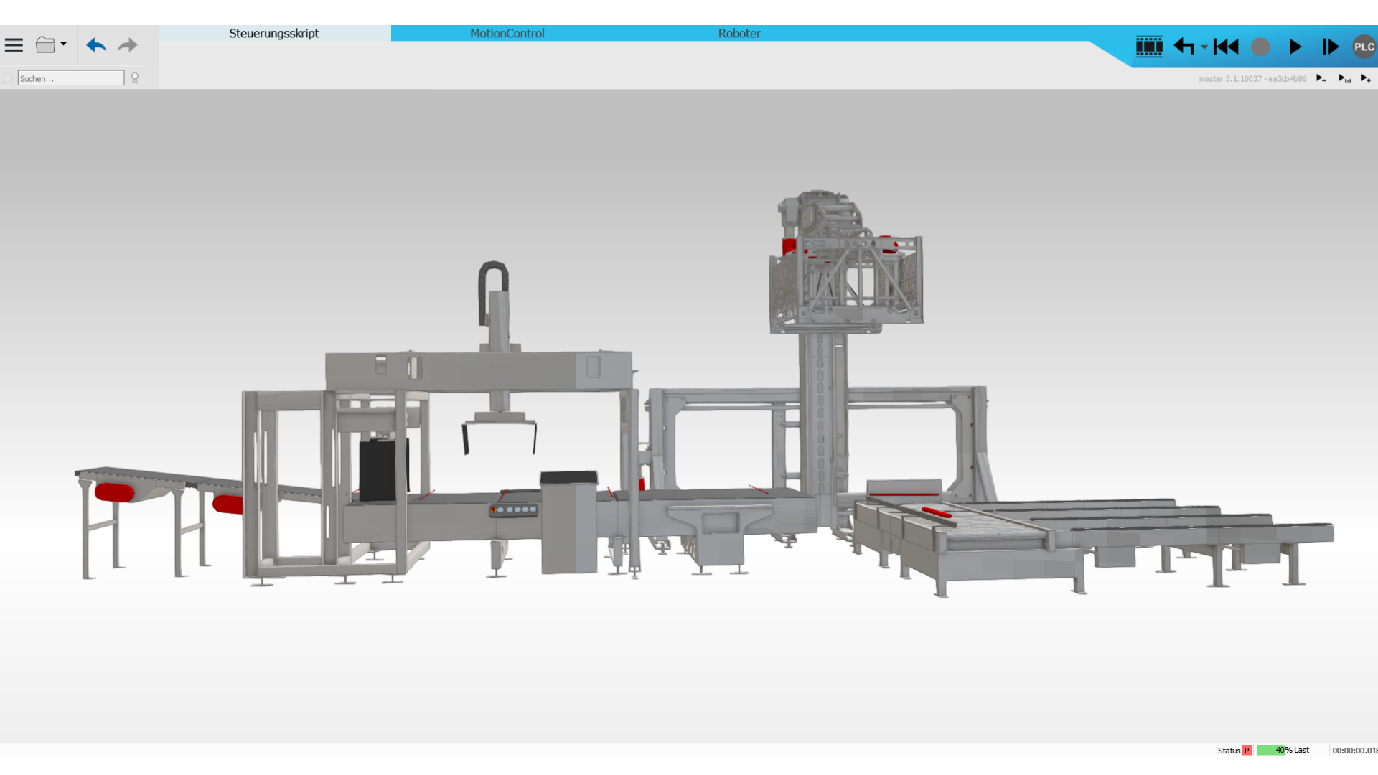Screen dimensions: 1378x775
Task: Increase simulation speed with play-plus icon
Action: click(x=1366, y=78)
